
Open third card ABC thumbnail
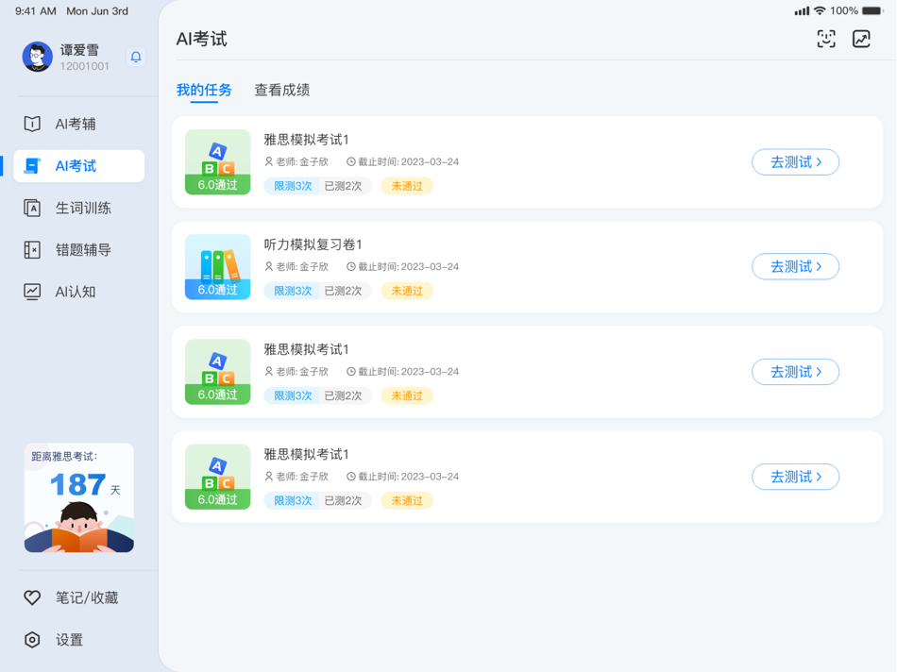coord(217,372)
